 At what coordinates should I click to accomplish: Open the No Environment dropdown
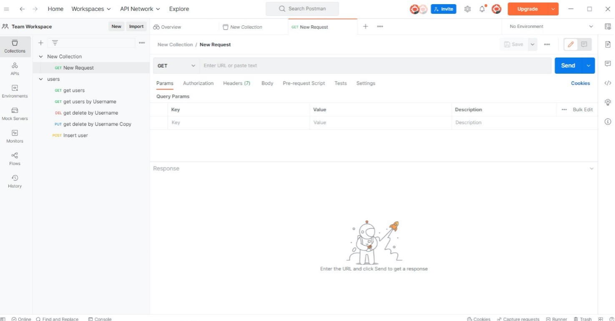550,27
